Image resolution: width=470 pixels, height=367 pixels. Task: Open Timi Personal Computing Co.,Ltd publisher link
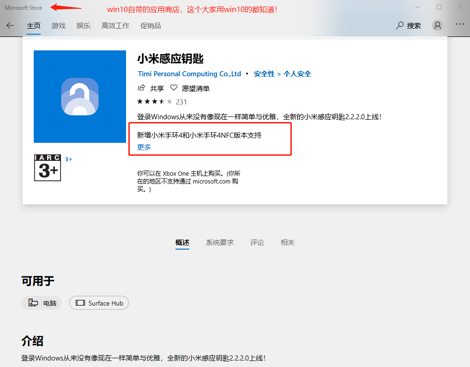[x=189, y=74]
